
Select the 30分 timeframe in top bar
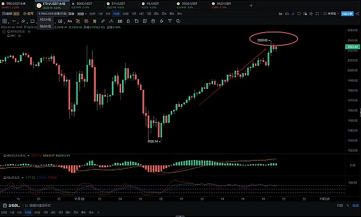coord(126,14)
